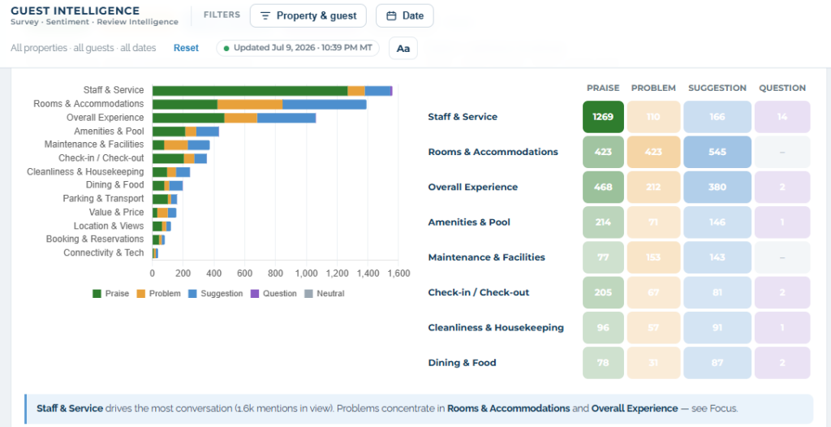
Task: Select the Amenities & Pool suggestion cell 146
Action: [717, 222]
